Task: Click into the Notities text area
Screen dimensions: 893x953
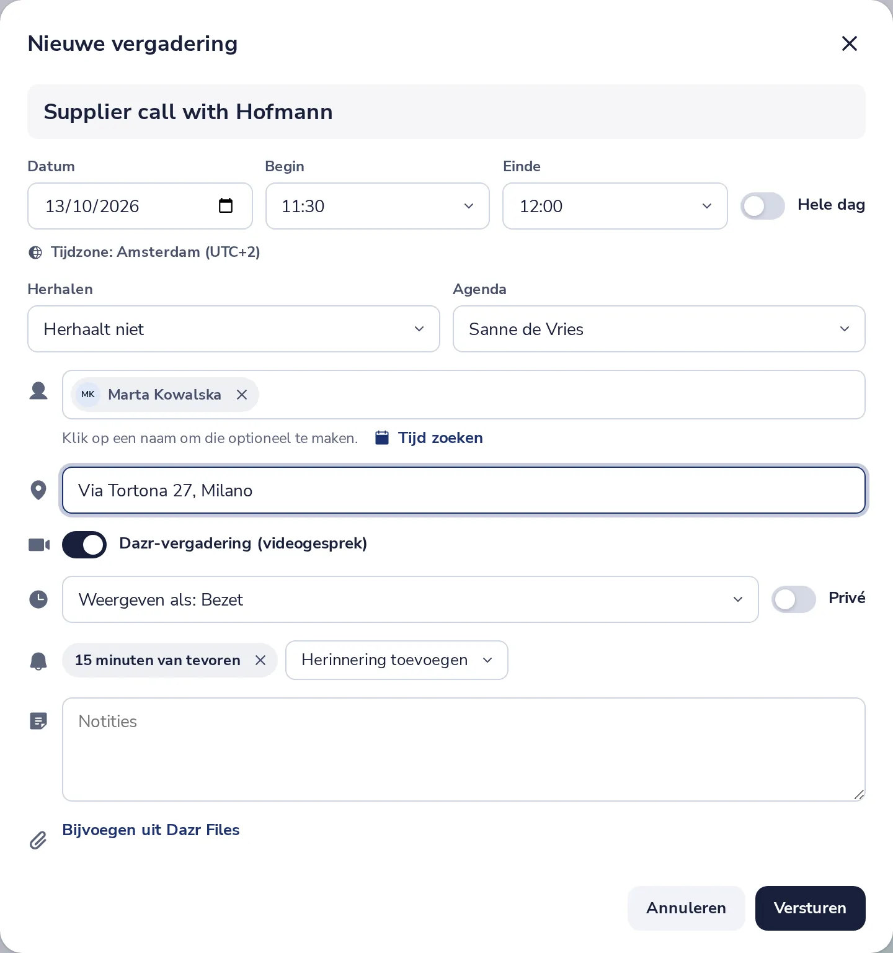Action: [x=464, y=749]
